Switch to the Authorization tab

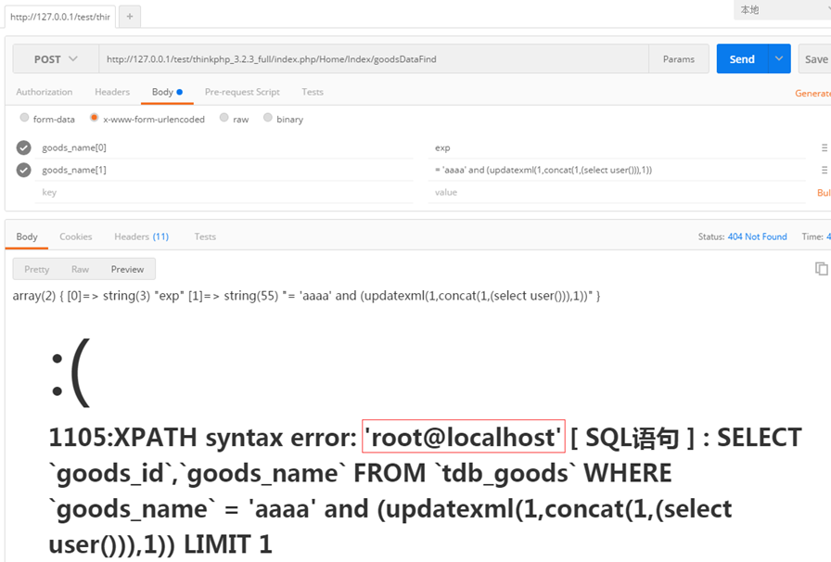click(44, 92)
